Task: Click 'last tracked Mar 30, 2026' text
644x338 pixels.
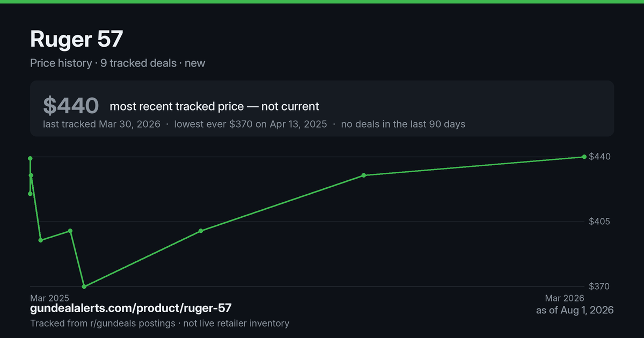Action: coord(101,124)
